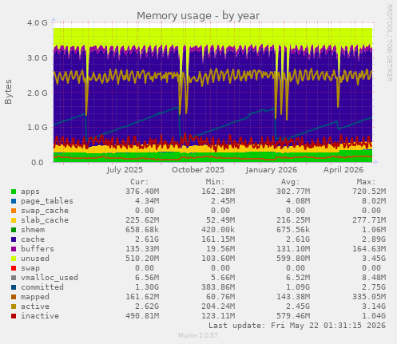Click the January 2026 axis label
This screenshot has height=344, width=397.
pyautogui.click(x=271, y=170)
